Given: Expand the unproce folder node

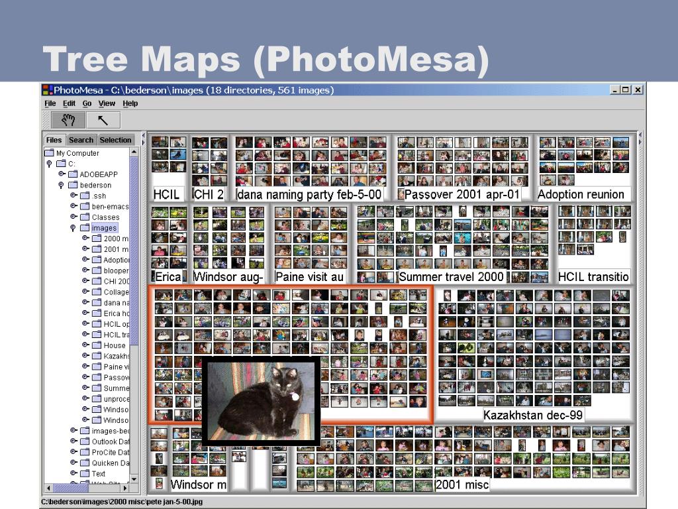Looking at the screenshot, I should click(85, 398).
